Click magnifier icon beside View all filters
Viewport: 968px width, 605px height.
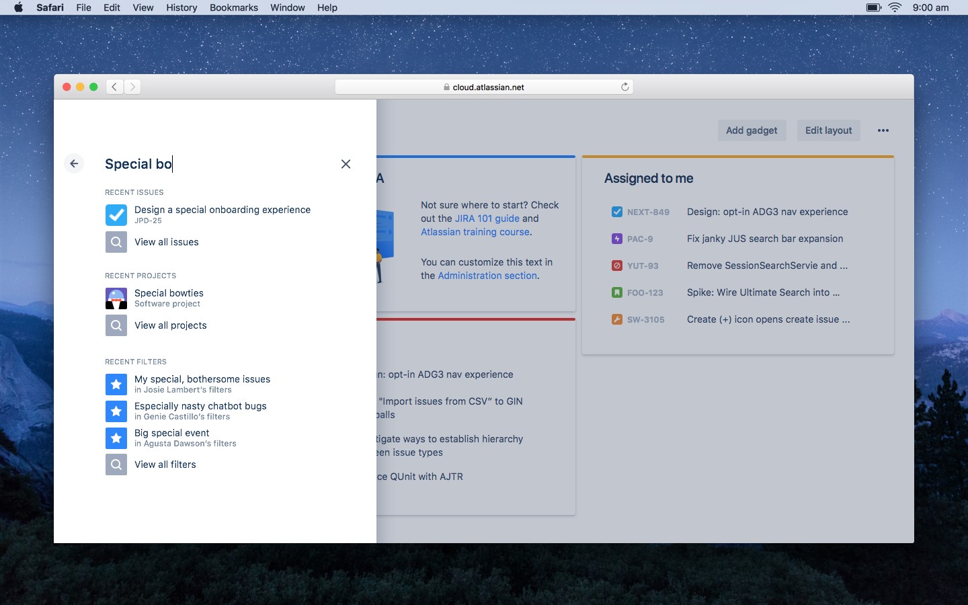[116, 465]
